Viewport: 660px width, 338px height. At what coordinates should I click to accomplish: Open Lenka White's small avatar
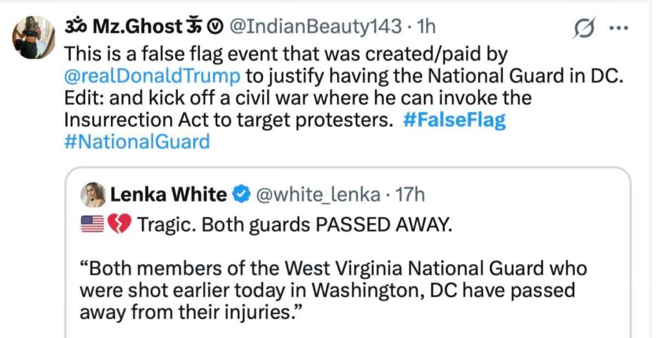[92, 194]
